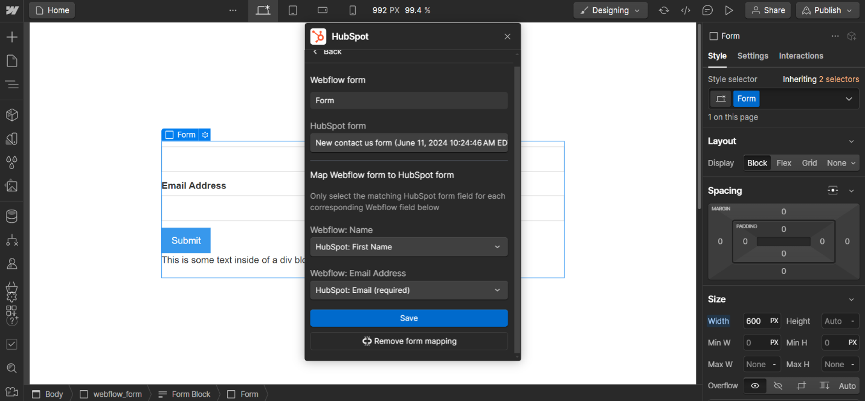This screenshot has height=401, width=865.
Task: Open the Webflow logo menu
Action: [x=11, y=10]
